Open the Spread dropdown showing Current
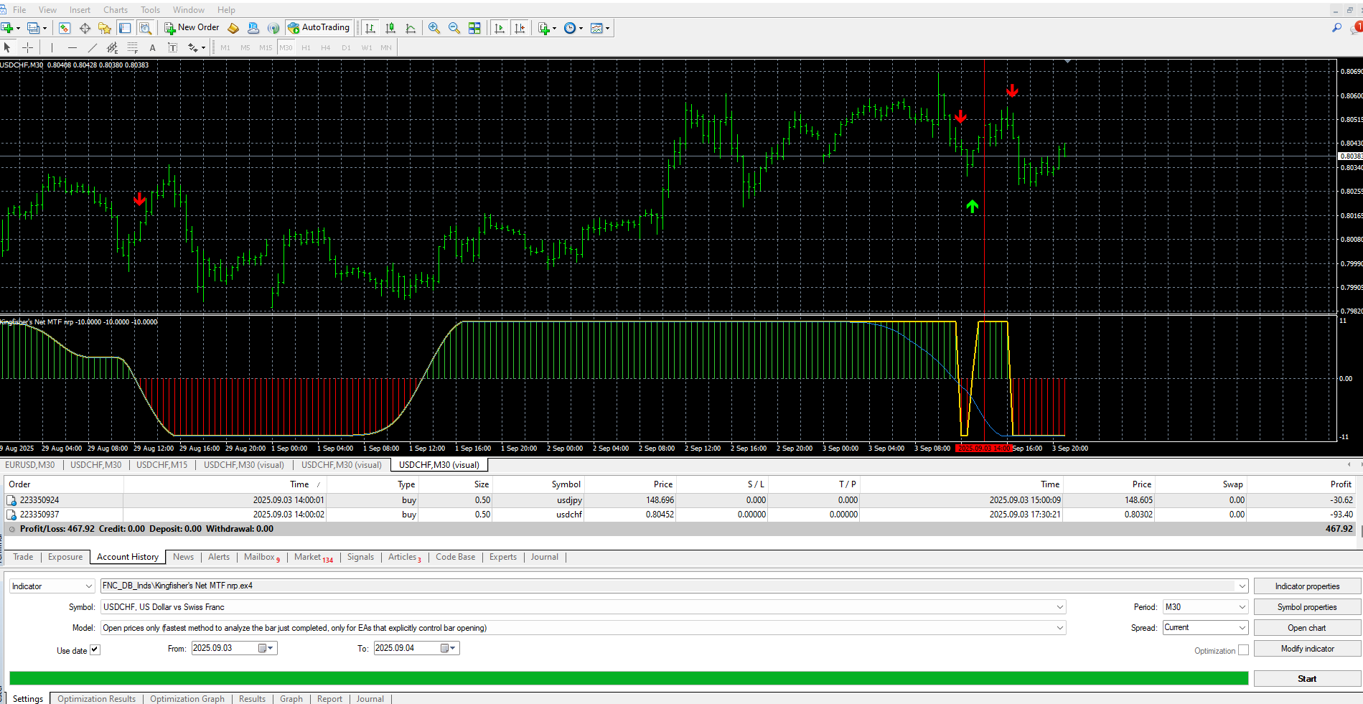The image size is (1363, 704). coord(1205,628)
